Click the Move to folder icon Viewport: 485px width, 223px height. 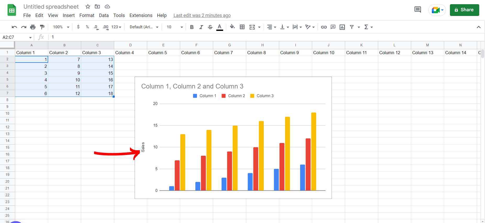click(97, 7)
